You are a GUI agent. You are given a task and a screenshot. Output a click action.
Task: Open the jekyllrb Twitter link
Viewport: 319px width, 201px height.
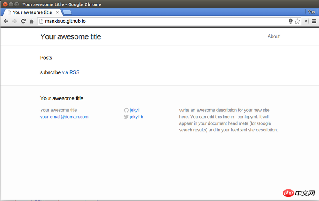[x=136, y=117]
